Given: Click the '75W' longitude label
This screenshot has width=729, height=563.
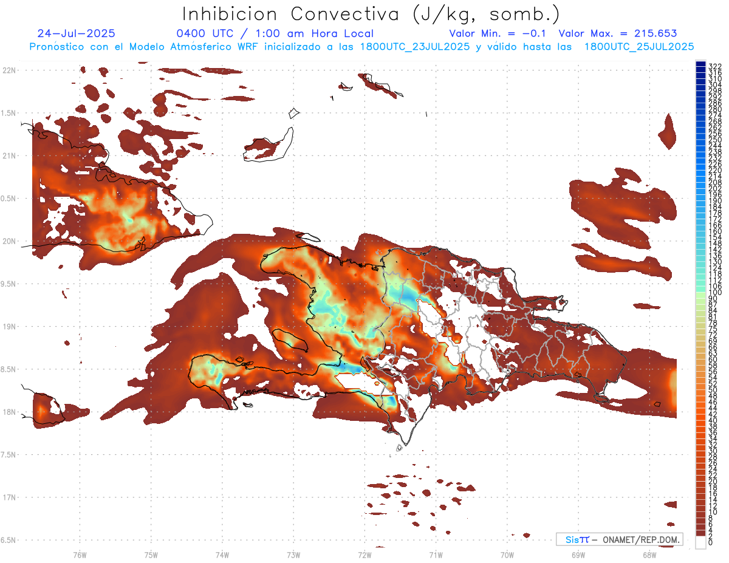Looking at the screenshot, I should (x=151, y=554).
